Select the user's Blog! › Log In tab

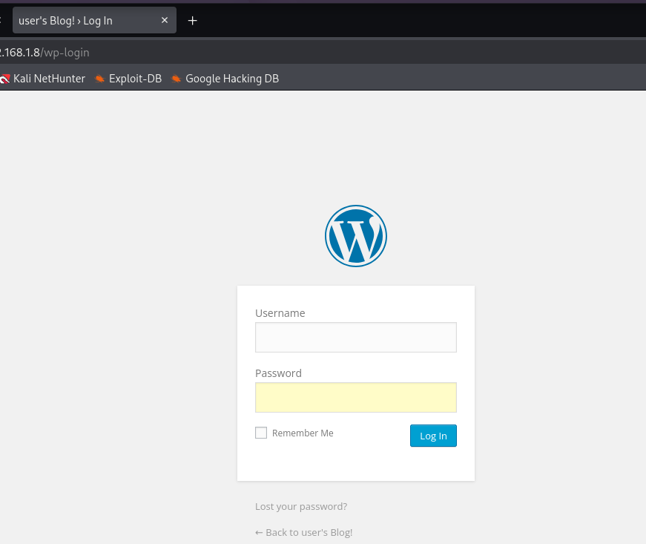pyautogui.click(x=94, y=20)
